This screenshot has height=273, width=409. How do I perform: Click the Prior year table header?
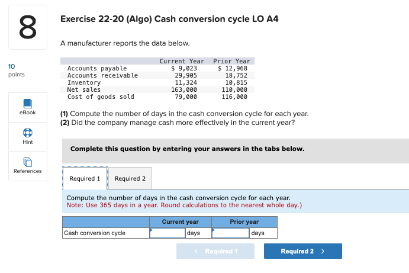pos(244,222)
